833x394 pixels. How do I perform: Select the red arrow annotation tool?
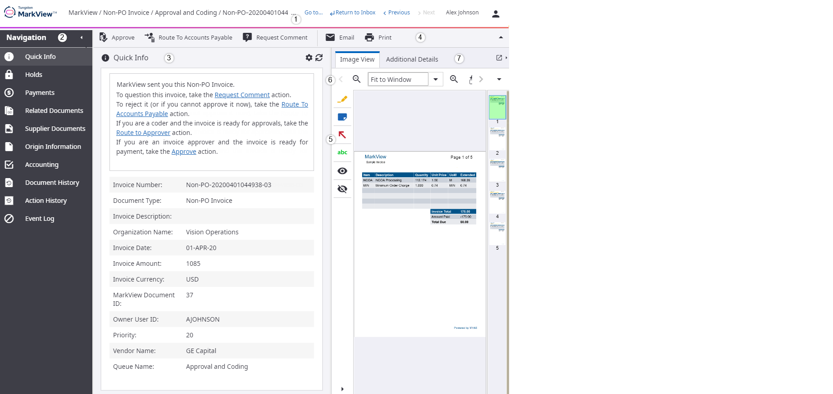[x=342, y=135]
